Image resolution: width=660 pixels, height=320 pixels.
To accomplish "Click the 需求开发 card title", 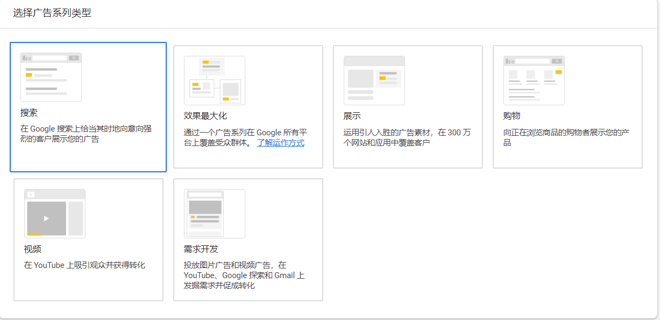I will 201,249.
